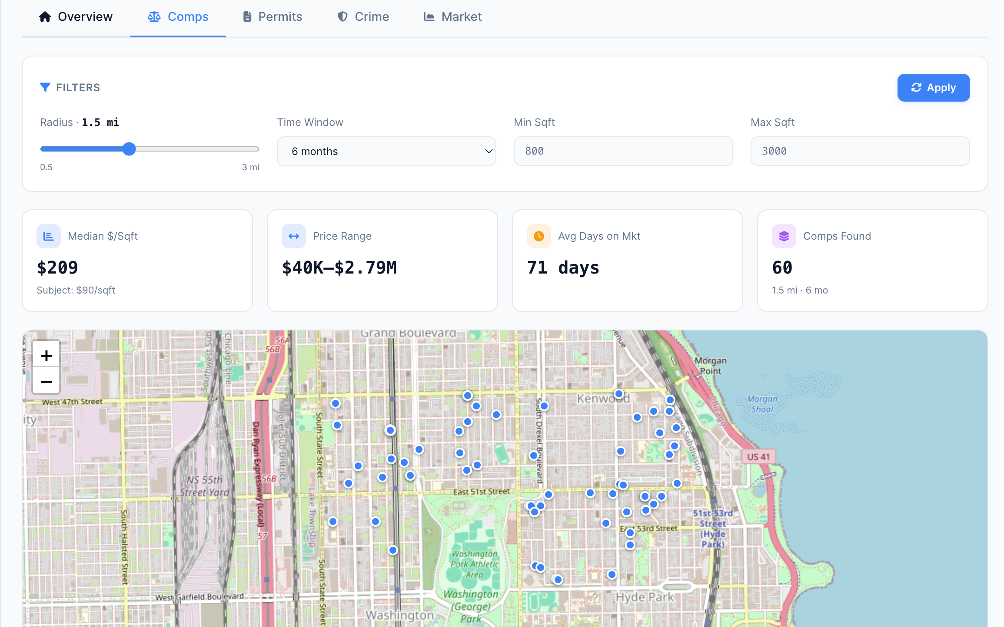
Task: Click the Apply button
Action: pyautogui.click(x=934, y=88)
